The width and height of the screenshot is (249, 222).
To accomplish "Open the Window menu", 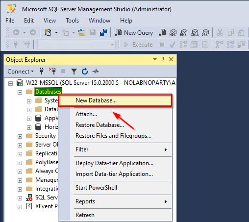I will coord(100,21).
